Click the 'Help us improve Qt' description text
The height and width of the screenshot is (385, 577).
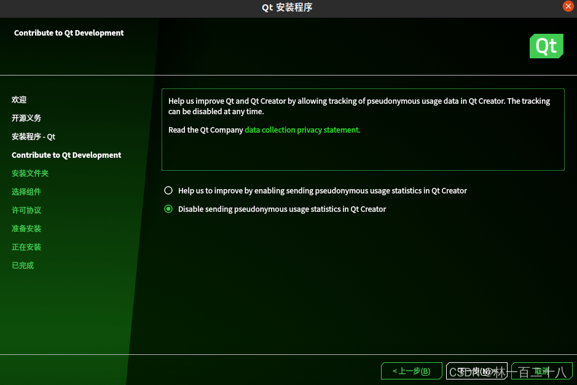(x=359, y=106)
